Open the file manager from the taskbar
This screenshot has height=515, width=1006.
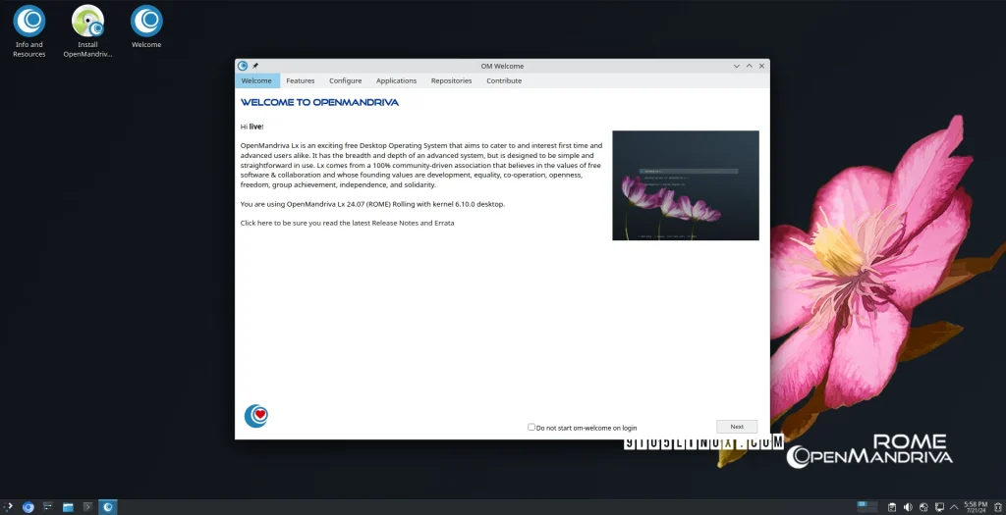coord(68,507)
